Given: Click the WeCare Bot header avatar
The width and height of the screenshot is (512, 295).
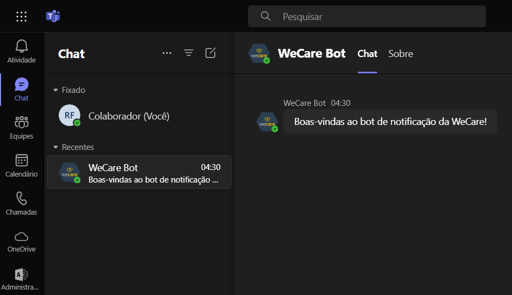Looking at the screenshot, I should point(259,54).
